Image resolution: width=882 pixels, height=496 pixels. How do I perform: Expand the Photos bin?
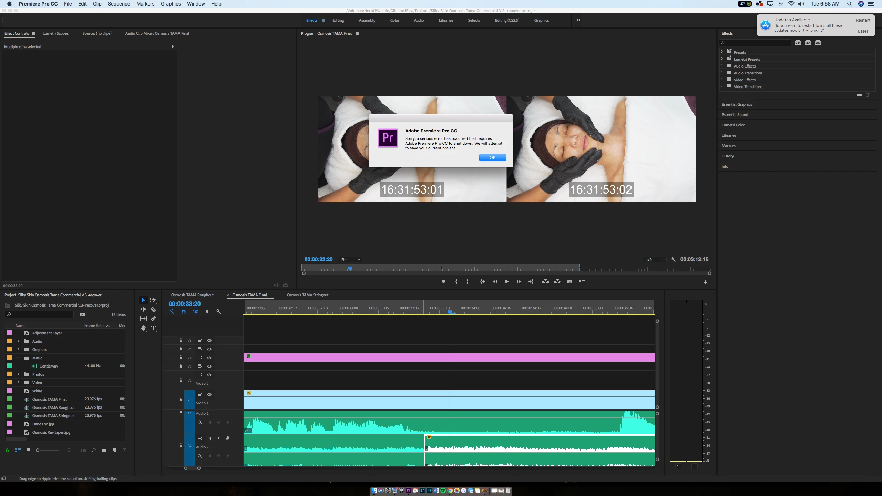click(19, 374)
